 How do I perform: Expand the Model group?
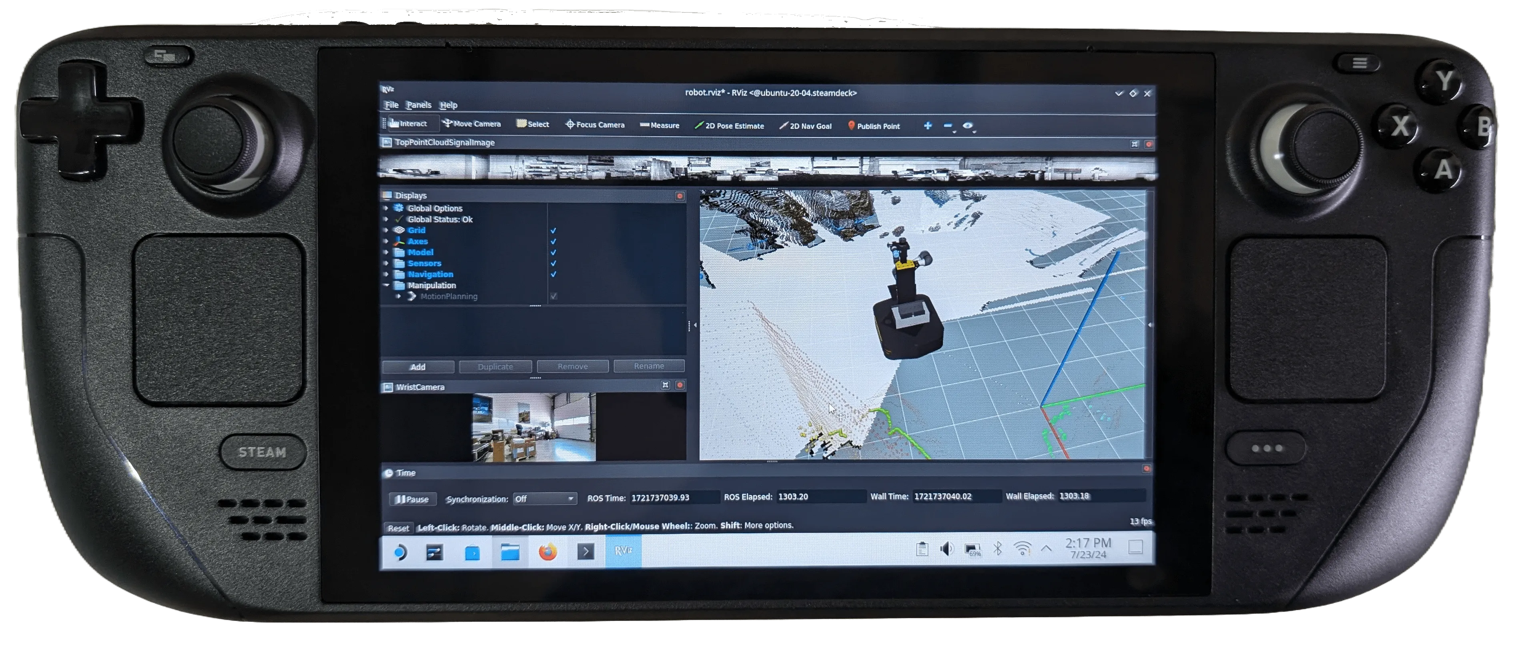click(386, 253)
